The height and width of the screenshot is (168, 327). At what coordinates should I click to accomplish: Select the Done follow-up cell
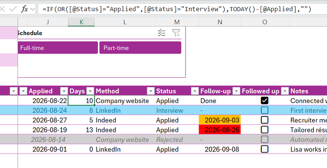[220, 101]
